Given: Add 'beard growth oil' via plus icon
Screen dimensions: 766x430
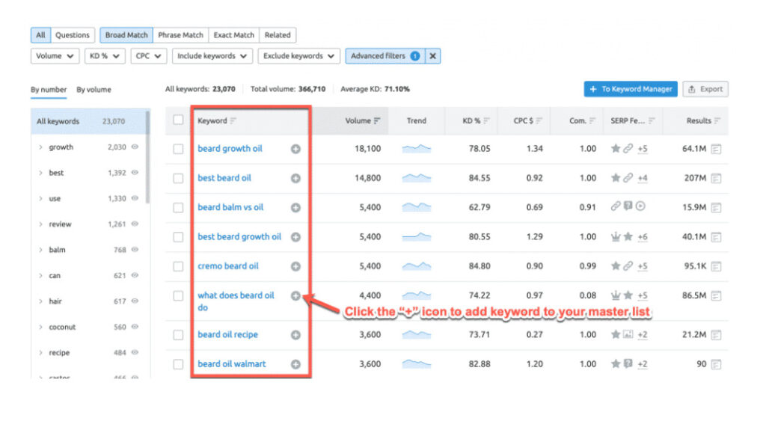Looking at the screenshot, I should click(x=295, y=149).
